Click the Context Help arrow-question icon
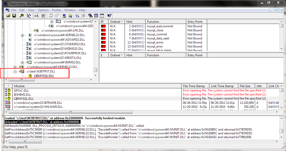This screenshot has height=151, width=286. click(109, 16)
